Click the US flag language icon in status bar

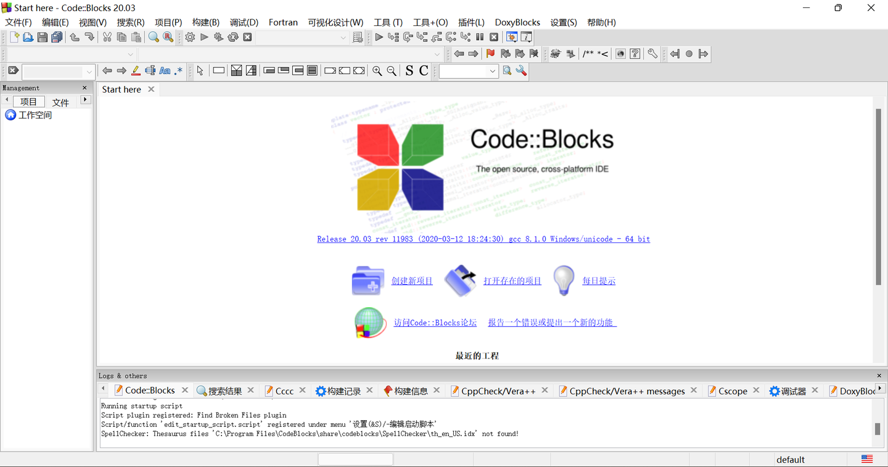(x=867, y=459)
